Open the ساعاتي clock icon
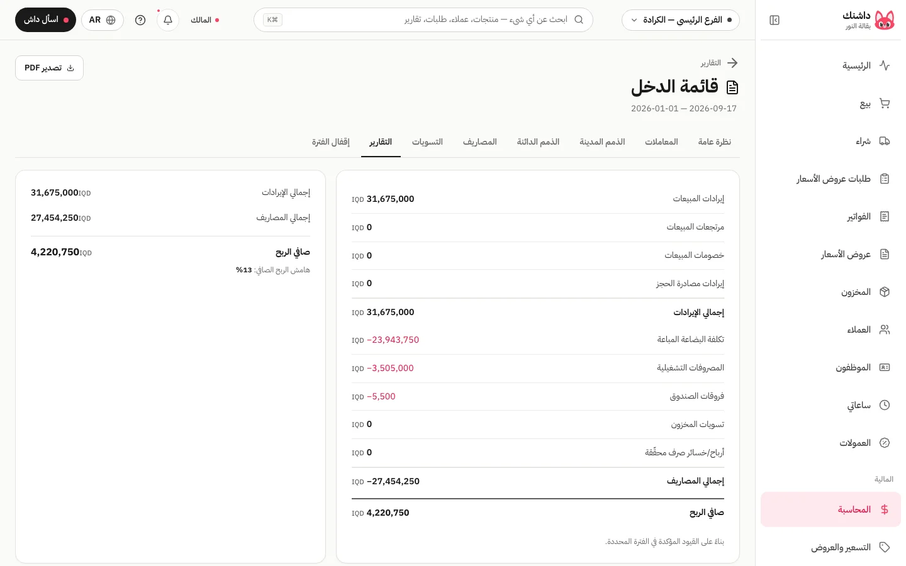Viewport: 906px width, 566px height. click(x=885, y=405)
